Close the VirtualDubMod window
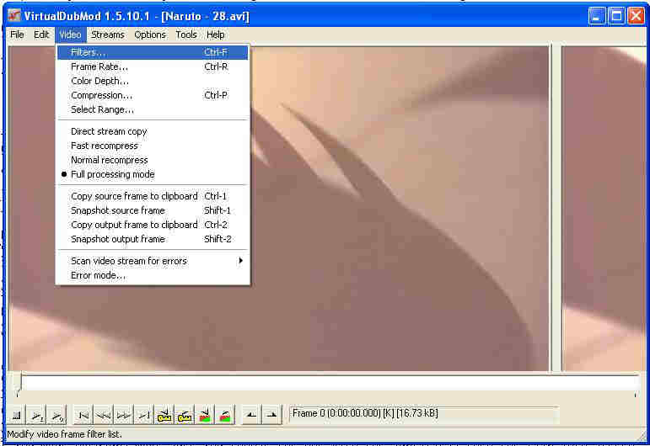Image resolution: width=650 pixels, height=446 pixels. pyautogui.click(x=636, y=16)
